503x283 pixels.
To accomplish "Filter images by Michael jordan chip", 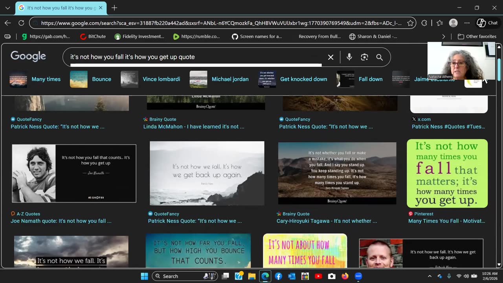I will point(219,79).
